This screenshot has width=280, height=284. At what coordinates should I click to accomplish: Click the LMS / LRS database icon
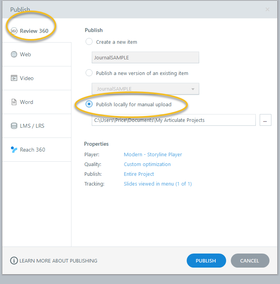(14, 126)
